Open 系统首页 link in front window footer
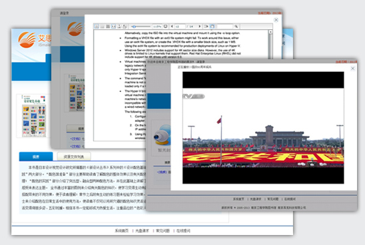This screenshot has height=245, width=365. coord(238,199)
